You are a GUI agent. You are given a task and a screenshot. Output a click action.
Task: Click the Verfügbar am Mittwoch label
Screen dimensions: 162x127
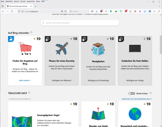pyautogui.click(x=62, y=81)
